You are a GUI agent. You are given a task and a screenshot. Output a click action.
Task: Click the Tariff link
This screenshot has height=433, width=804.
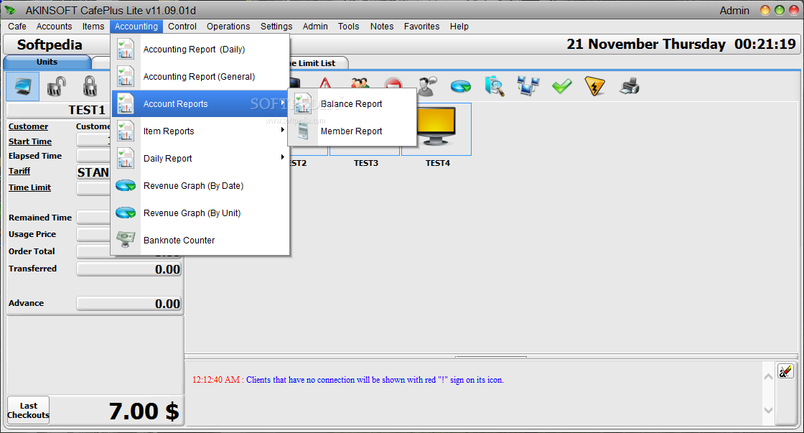click(x=19, y=171)
